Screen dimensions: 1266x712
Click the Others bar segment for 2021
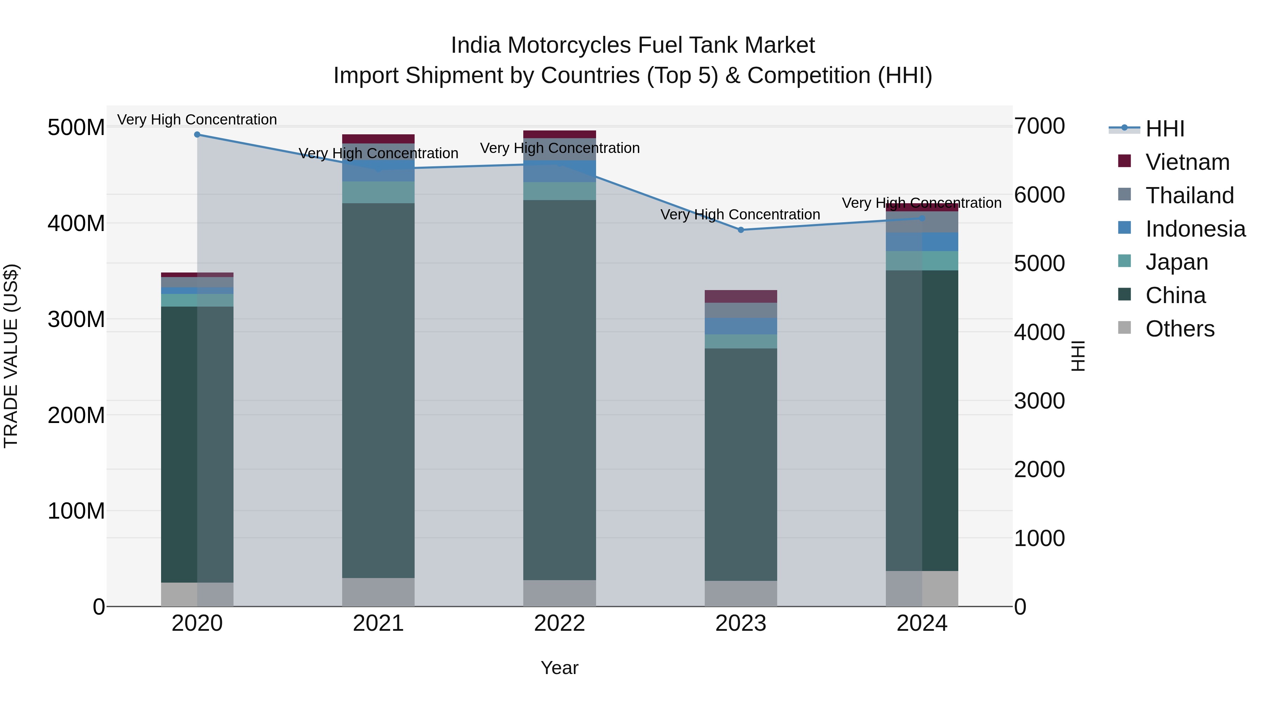click(378, 592)
